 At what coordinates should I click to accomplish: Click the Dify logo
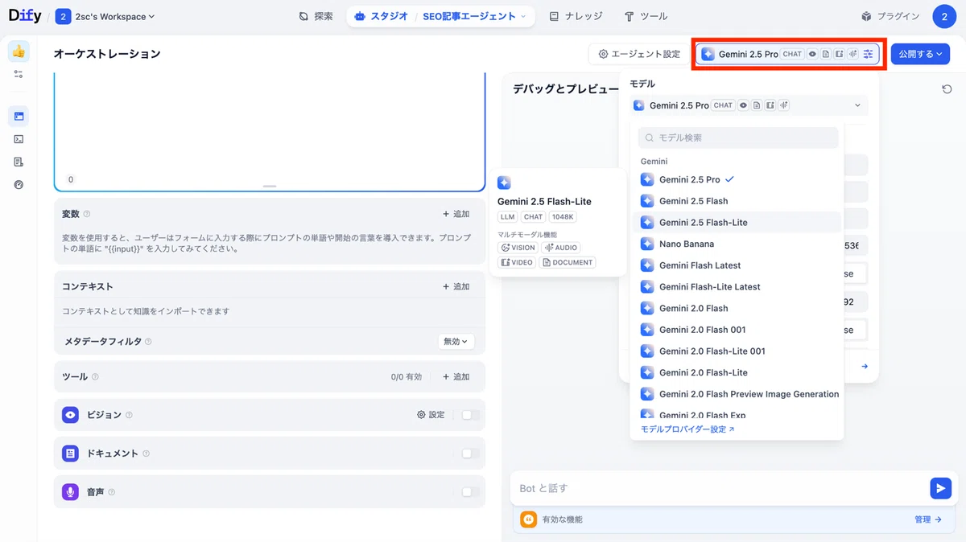[24, 16]
